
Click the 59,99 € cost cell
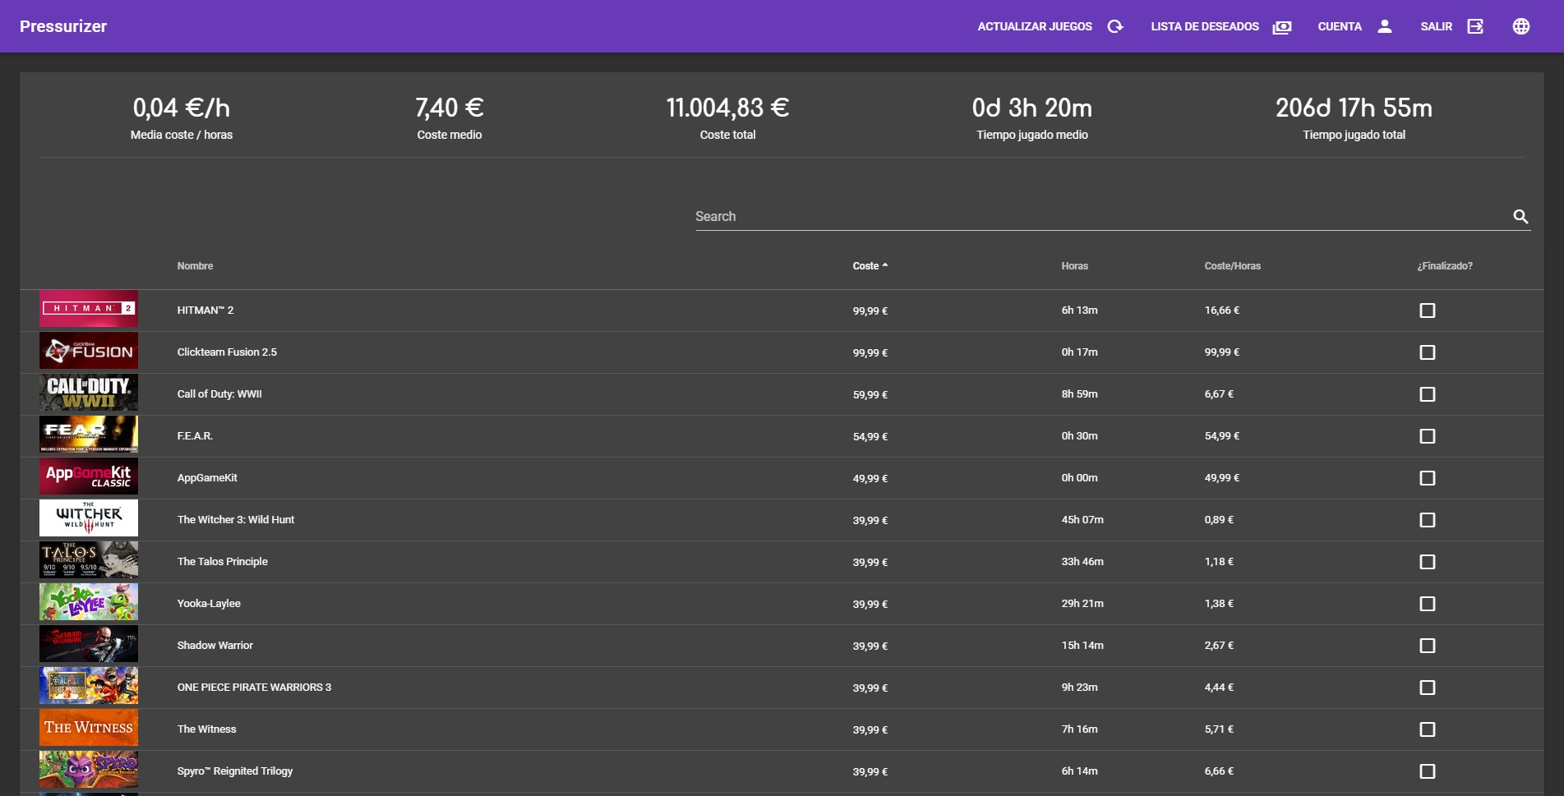click(x=870, y=395)
